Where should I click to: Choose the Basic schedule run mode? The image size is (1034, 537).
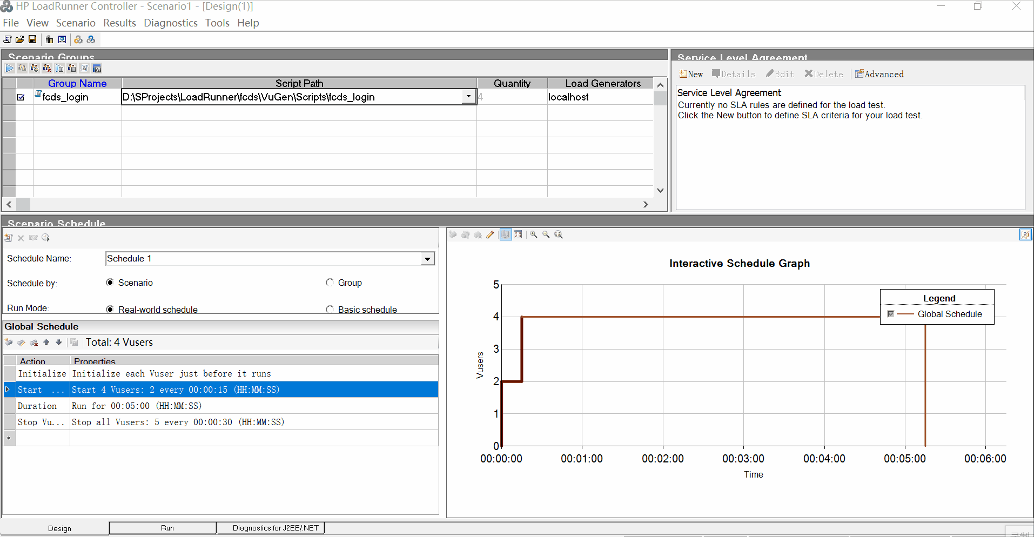[x=330, y=309]
